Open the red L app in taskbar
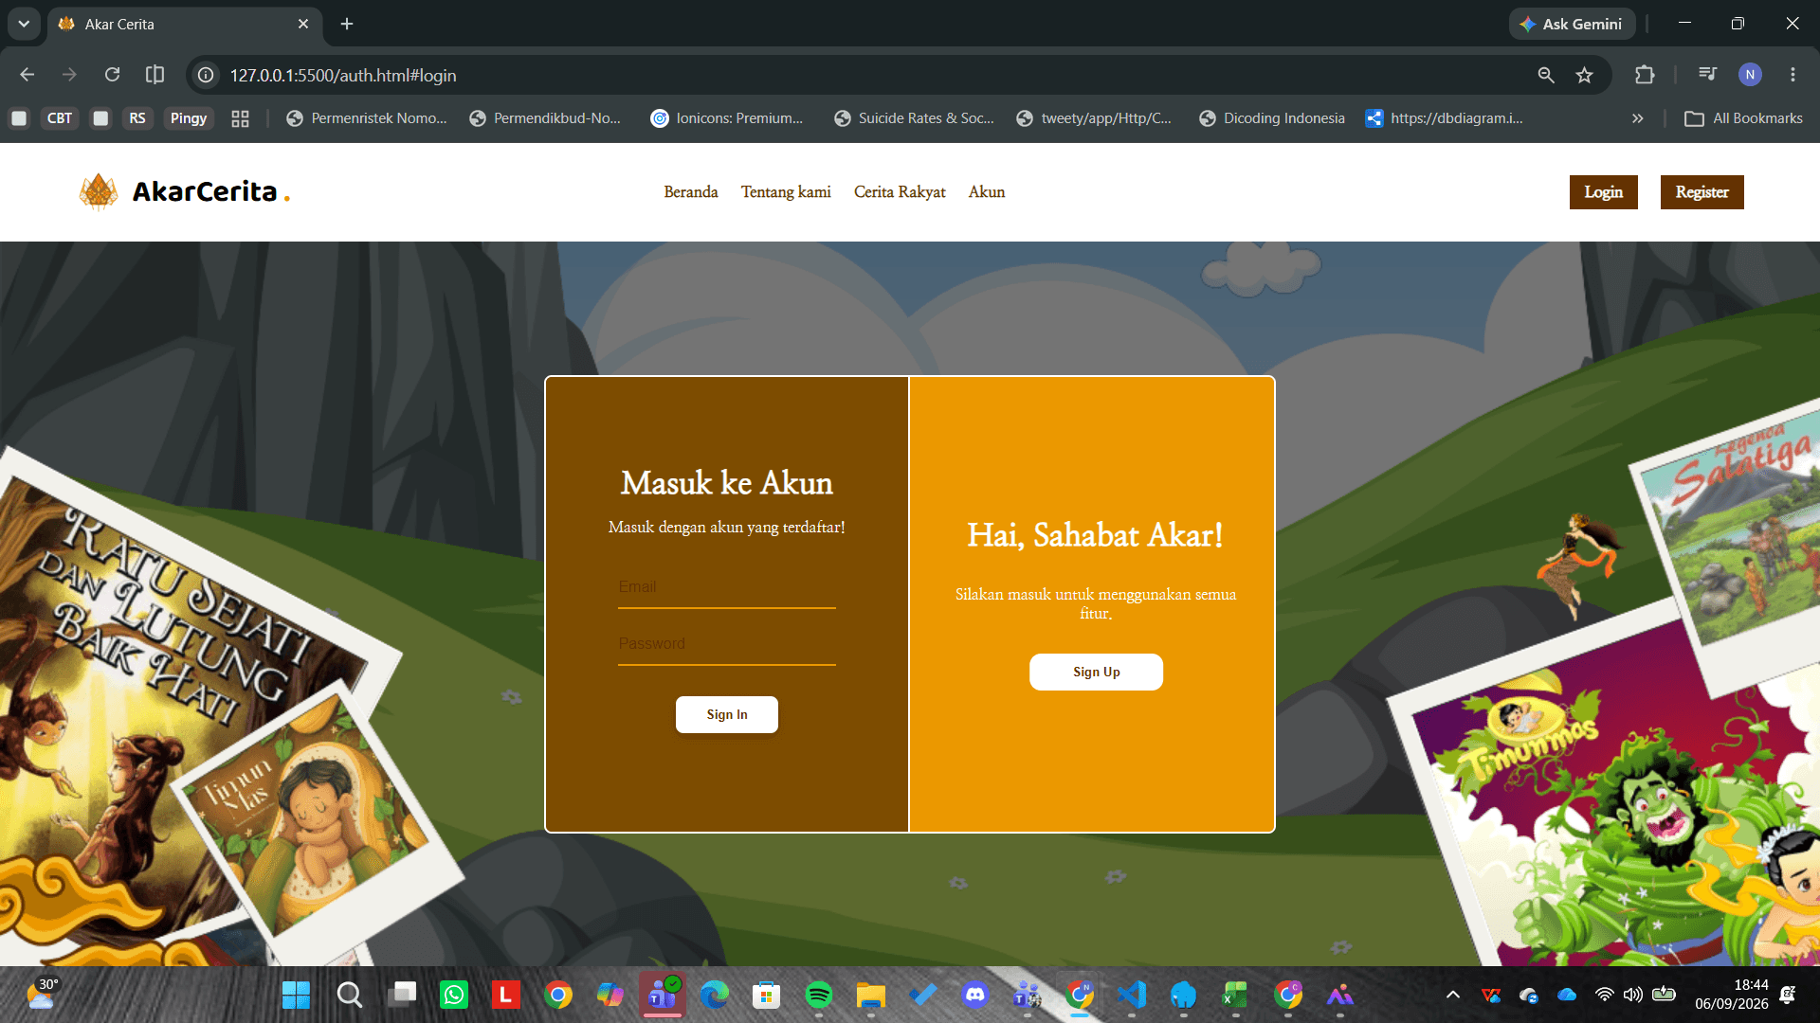The height and width of the screenshot is (1023, 1820). tap(505, 995)
